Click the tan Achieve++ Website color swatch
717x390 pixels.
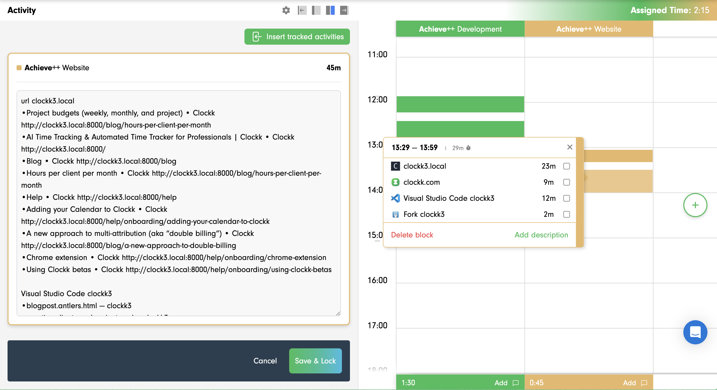pos(19,68)
